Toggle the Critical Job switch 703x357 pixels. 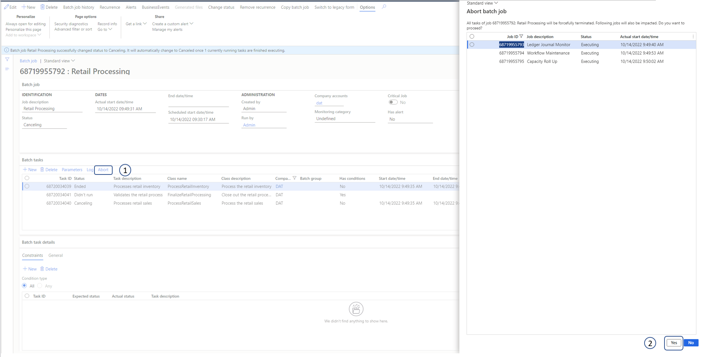click(x=392, y=102)
